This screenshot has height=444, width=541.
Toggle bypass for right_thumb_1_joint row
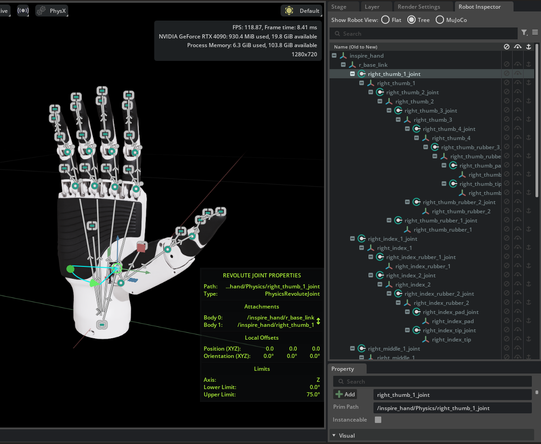tap(518, 74)
